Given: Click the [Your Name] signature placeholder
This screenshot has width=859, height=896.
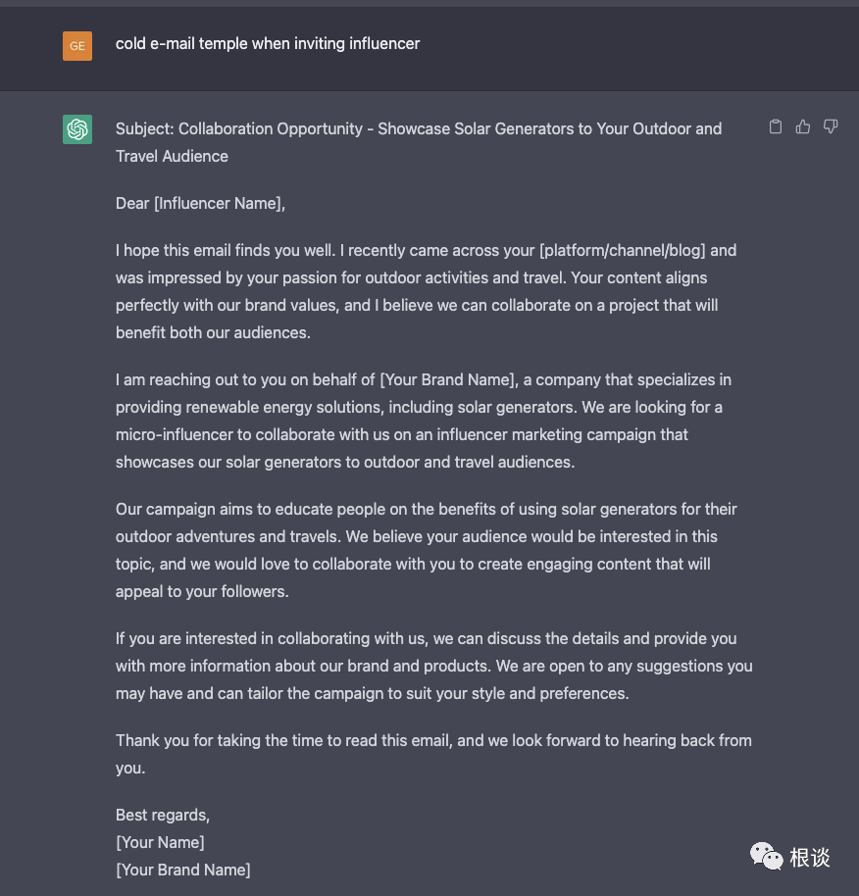Looking at the screenshot, I should (160, 843).
